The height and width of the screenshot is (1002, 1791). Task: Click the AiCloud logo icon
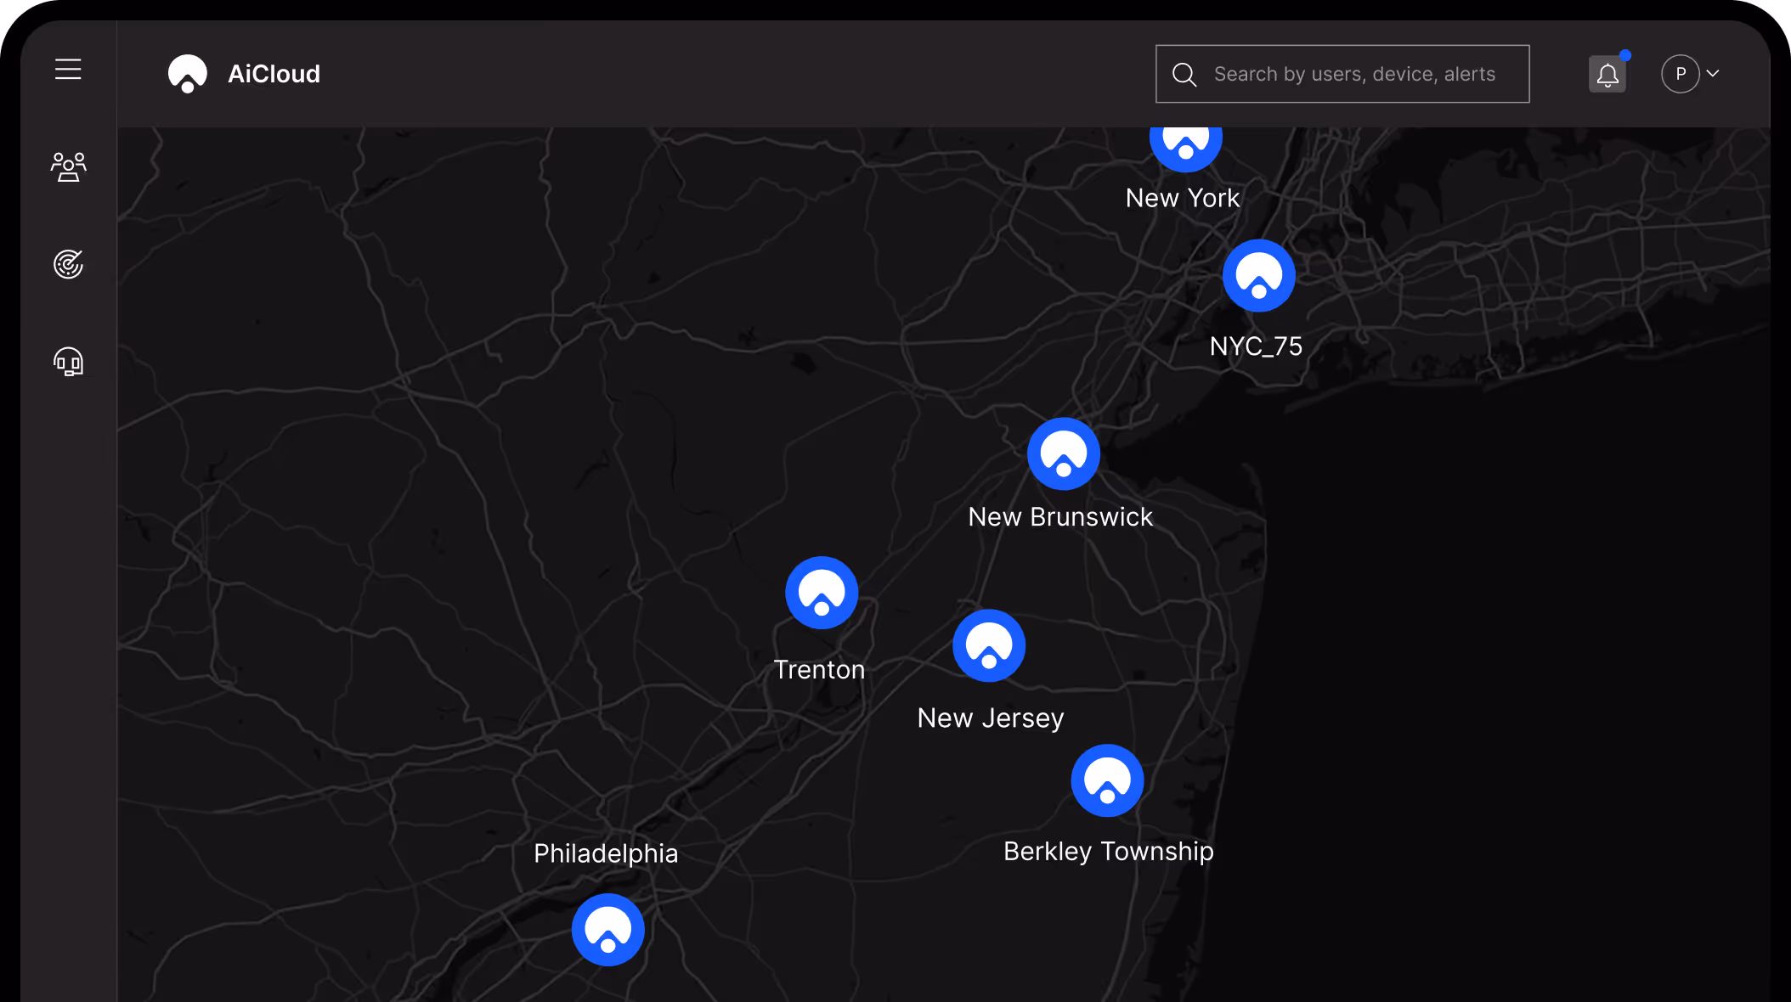(188, 74)
